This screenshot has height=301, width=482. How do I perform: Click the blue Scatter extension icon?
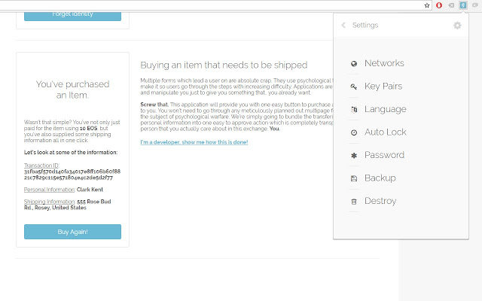tap(463, 5)
